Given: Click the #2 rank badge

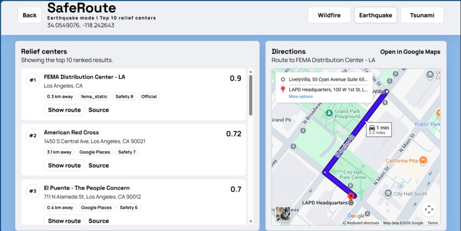Looking at the screenshot, I should coord(33,136).
